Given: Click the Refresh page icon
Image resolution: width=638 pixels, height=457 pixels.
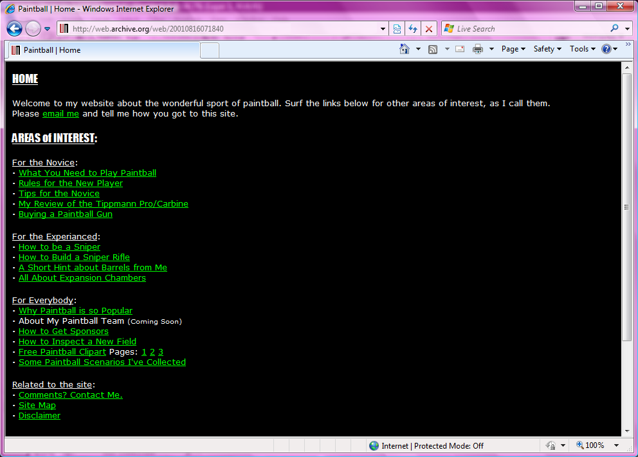Looking at the screenshot, I should point(413,28).
